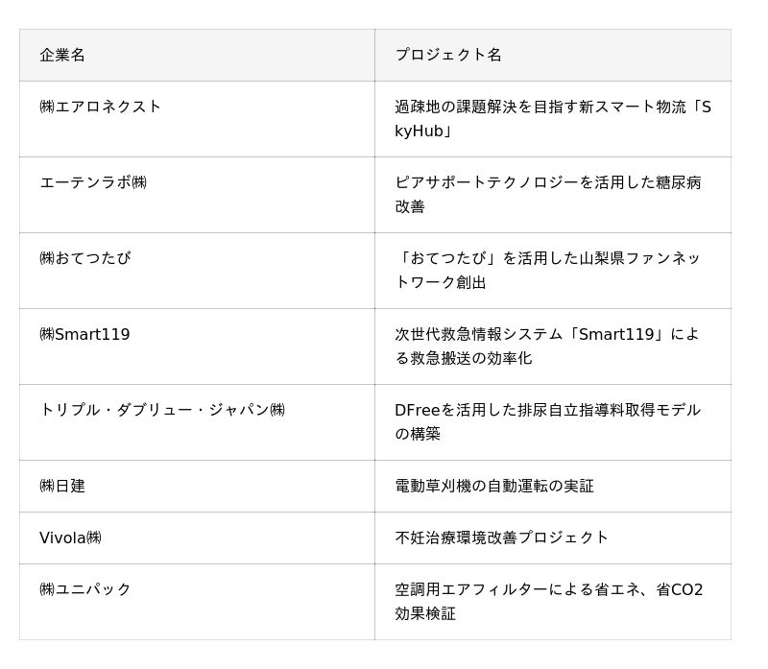The image size is (768, 669).
Task: Click the 山梨県ファンネットワーク創出 project text
Action: (547, 270)
